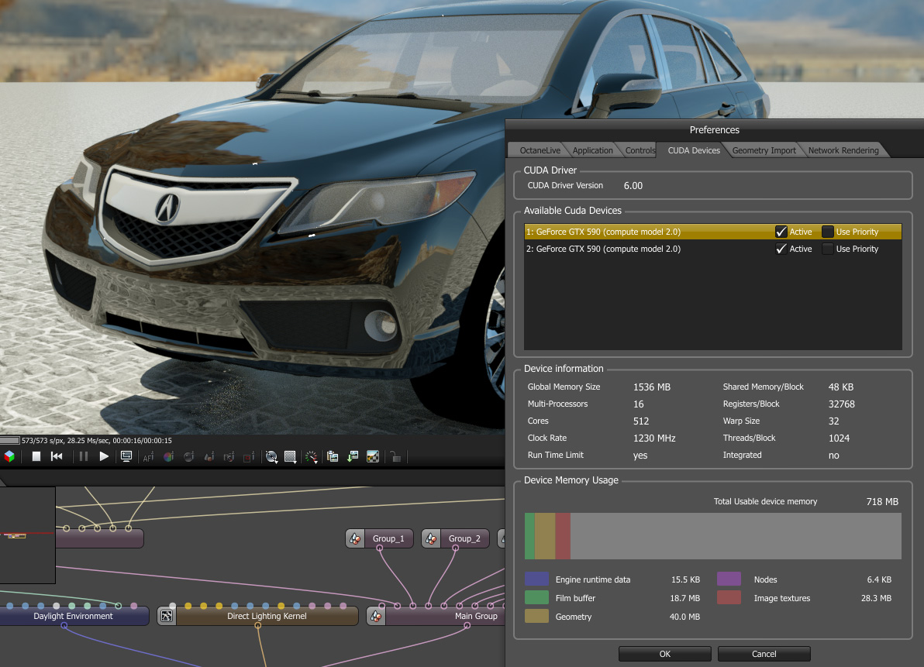Click the Group_1 output pin
The width and height of the screenshot is (924, 667).
point(380,548)
